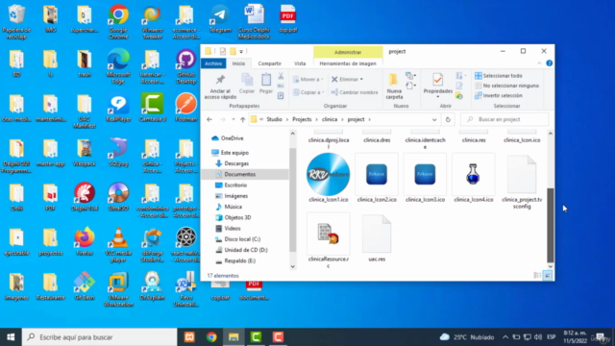Click the Back navigation arrow in Explorer
The height and width of the screenshot is (346, 615).
(x=209, y=119)
